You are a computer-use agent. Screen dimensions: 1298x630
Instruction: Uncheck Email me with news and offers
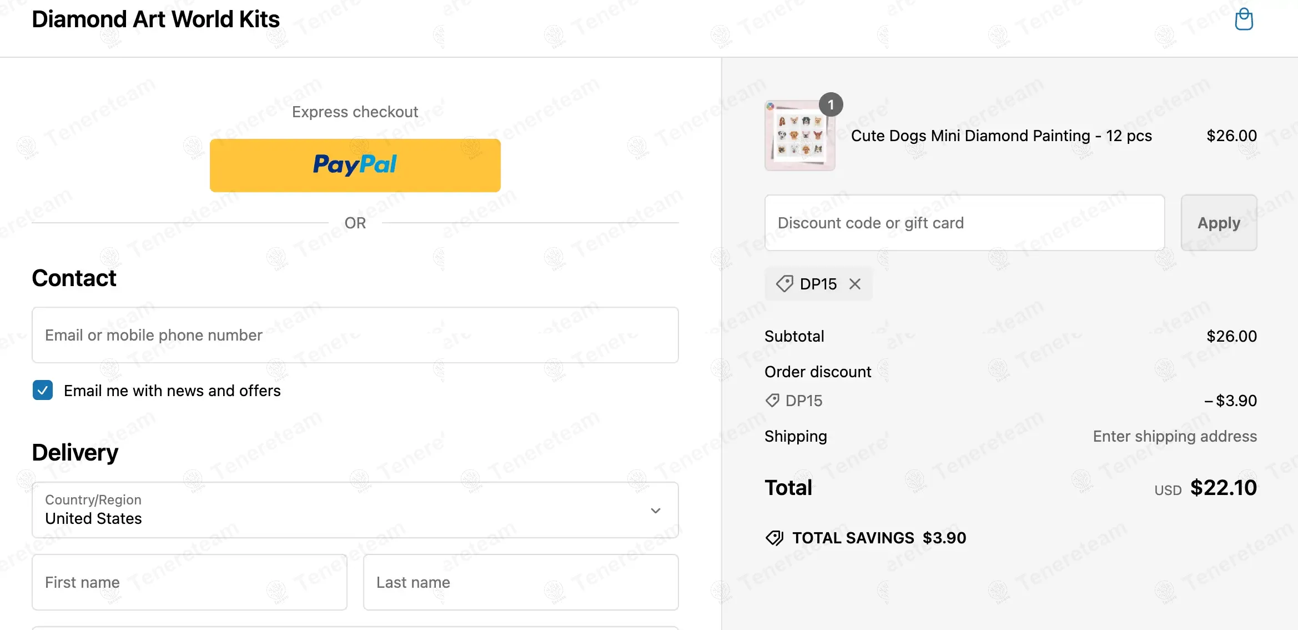click(x=43, y=391)
